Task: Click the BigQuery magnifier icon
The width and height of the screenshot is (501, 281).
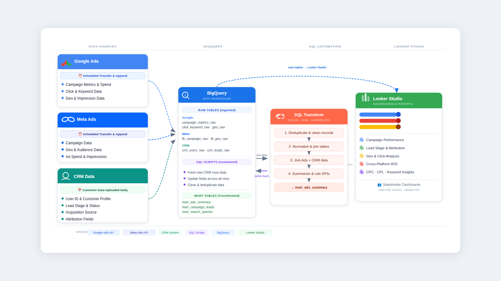Action: coord(186,96)
